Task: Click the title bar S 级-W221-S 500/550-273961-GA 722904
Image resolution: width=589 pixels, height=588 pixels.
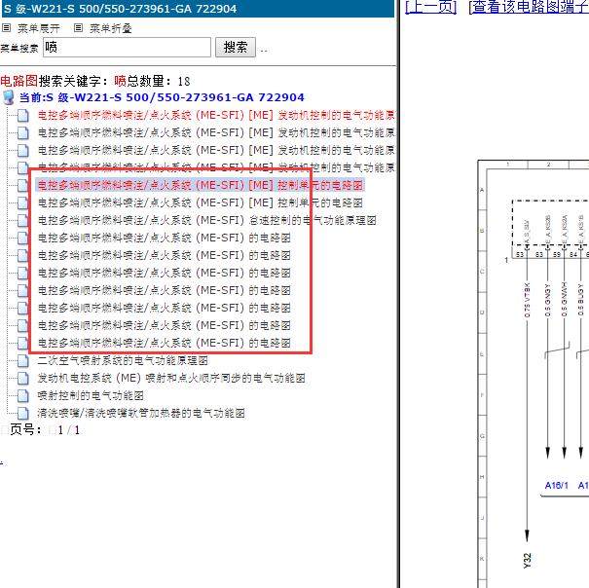Action: pos(198,8)
